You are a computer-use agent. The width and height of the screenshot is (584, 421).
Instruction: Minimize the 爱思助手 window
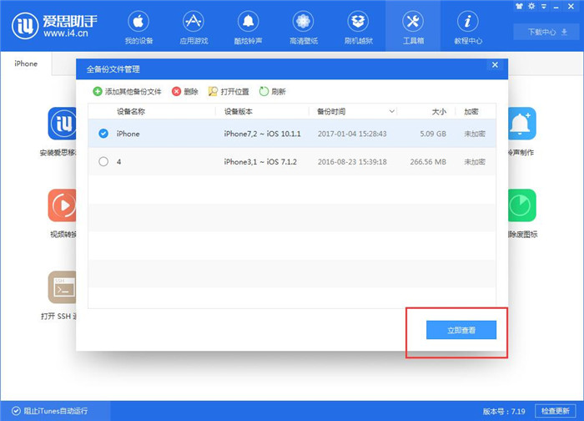click(556, 7)
